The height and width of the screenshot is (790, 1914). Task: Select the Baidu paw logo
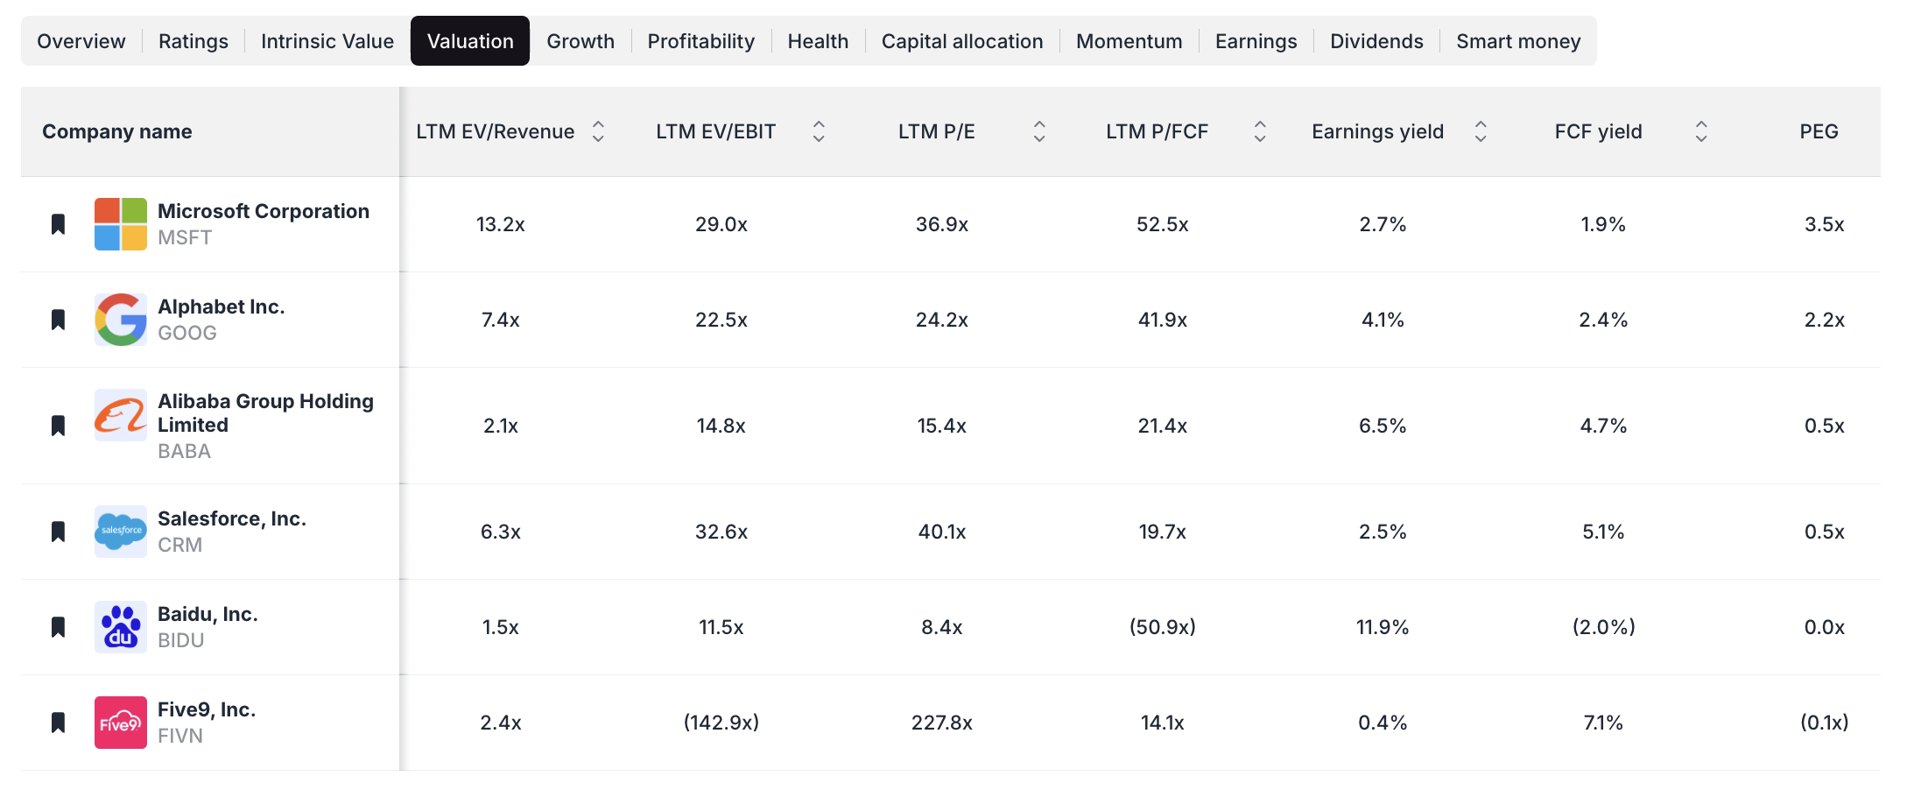click(x=120, y=627)
